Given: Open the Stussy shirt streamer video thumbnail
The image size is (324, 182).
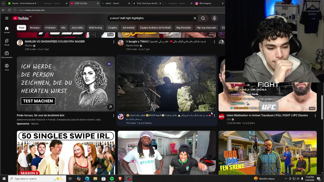Looking at the screenshot, I should pyautogui.click(x=167, y=153).
